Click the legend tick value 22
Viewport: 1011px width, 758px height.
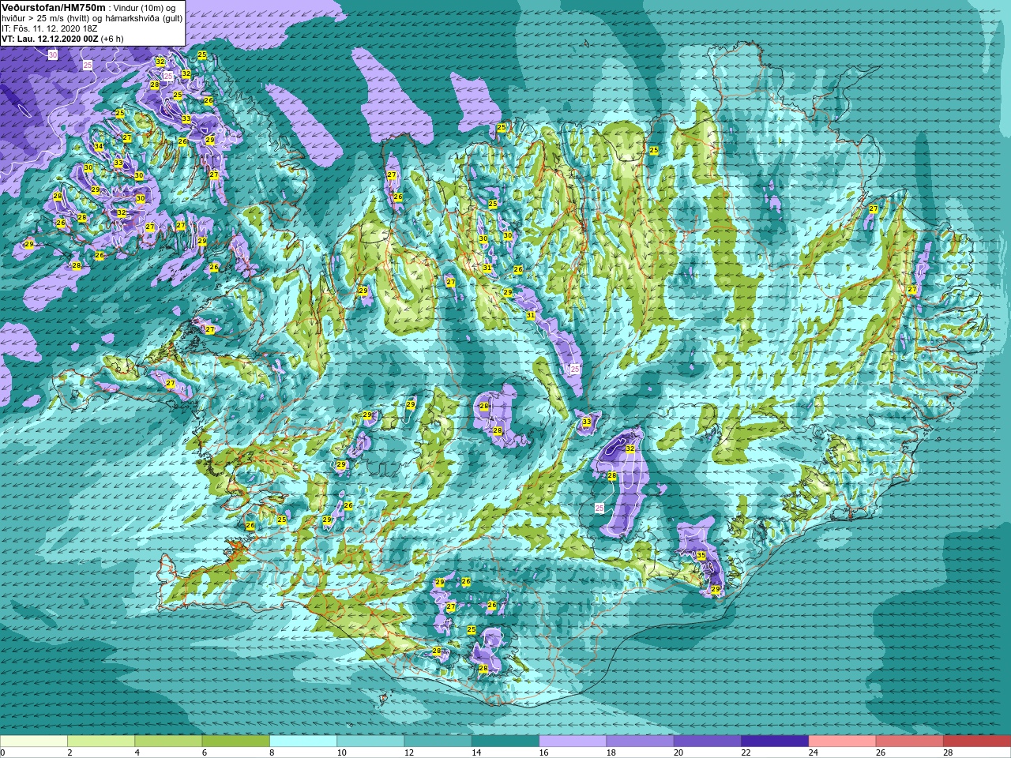746,752
